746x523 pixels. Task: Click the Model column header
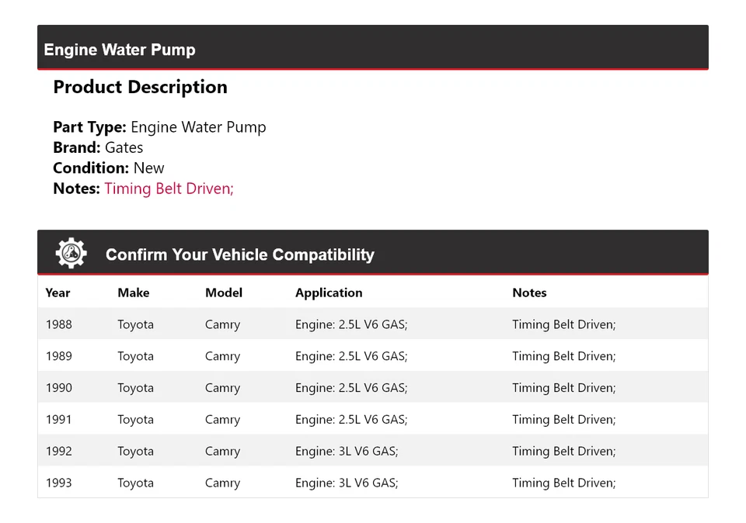(223, 293)
